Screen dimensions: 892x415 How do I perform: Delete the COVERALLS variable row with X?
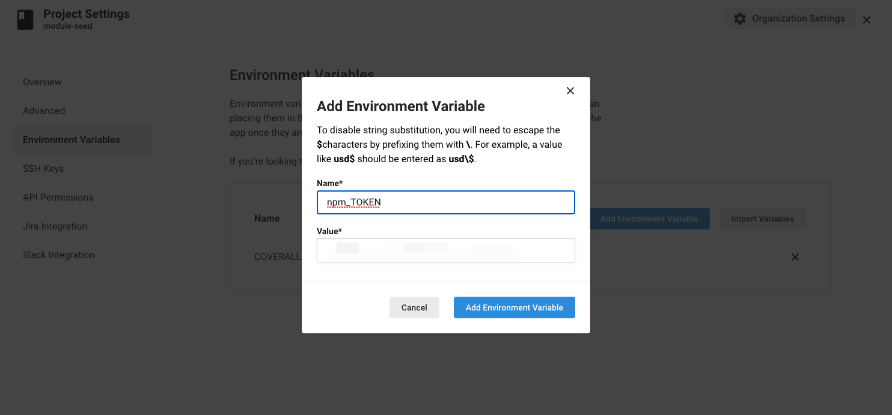coord(795,257)
